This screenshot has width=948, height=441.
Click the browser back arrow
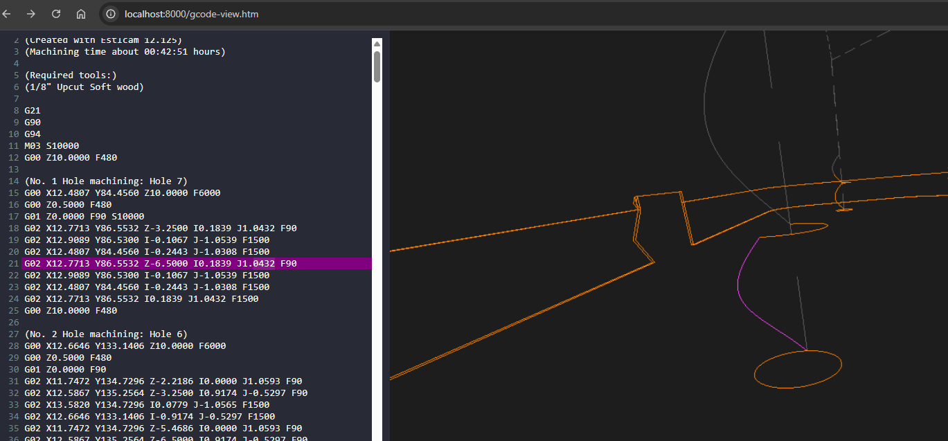[x=8, y=14]
